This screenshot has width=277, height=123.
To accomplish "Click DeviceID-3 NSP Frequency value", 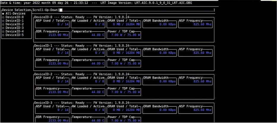I will coord(202,110).
